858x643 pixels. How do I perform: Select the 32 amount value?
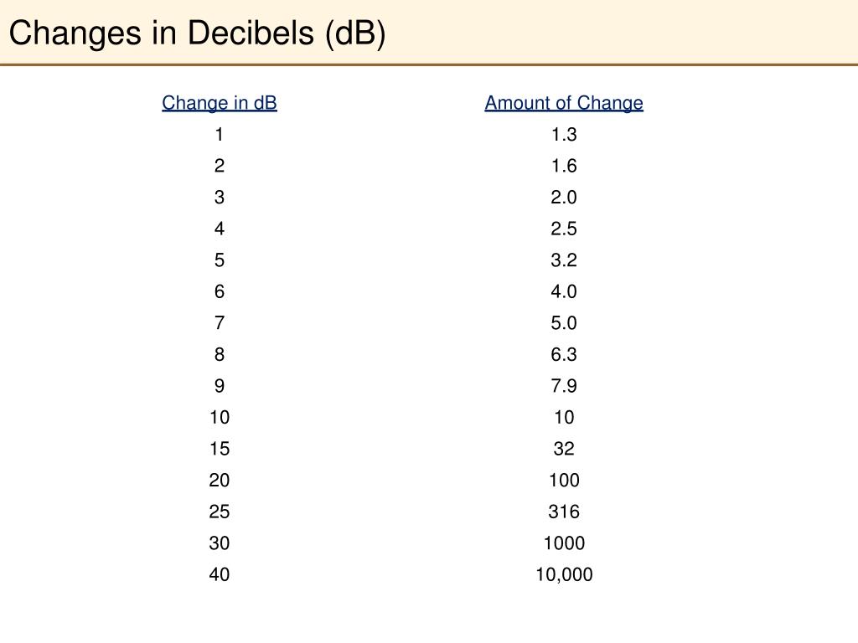pos(564,449)
